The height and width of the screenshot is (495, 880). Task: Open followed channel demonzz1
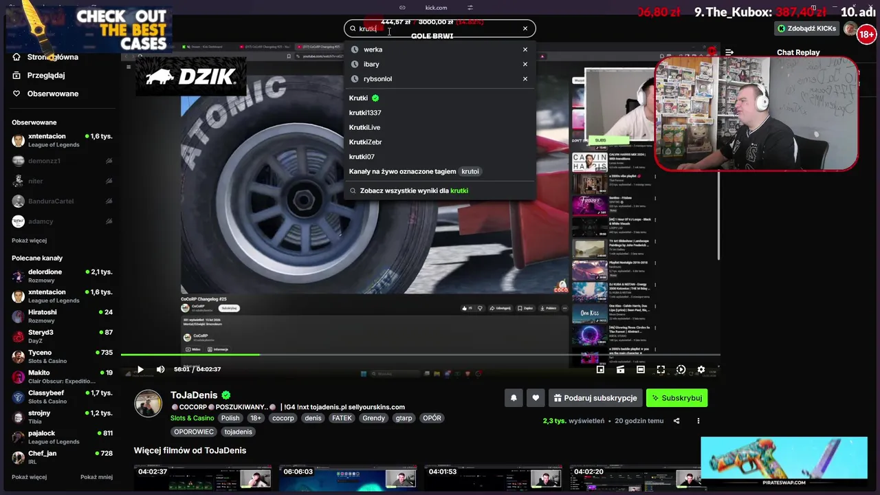tap(62, 161)
